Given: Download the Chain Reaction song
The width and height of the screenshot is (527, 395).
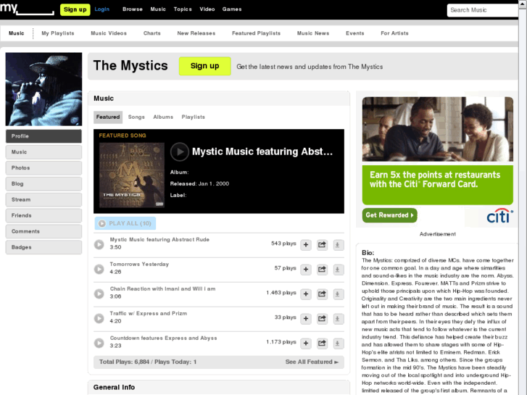Looking at the screenshot, I should tap(338, 294).
